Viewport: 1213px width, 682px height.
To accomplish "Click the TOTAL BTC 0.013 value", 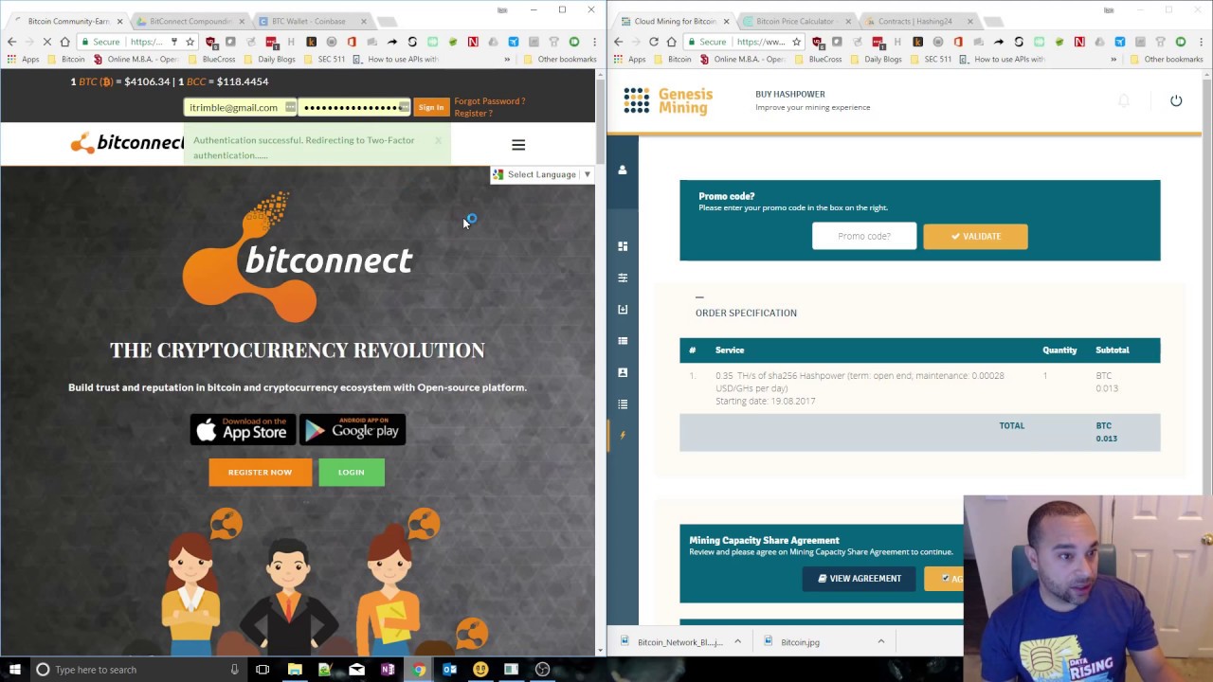I will (1106, 432).
